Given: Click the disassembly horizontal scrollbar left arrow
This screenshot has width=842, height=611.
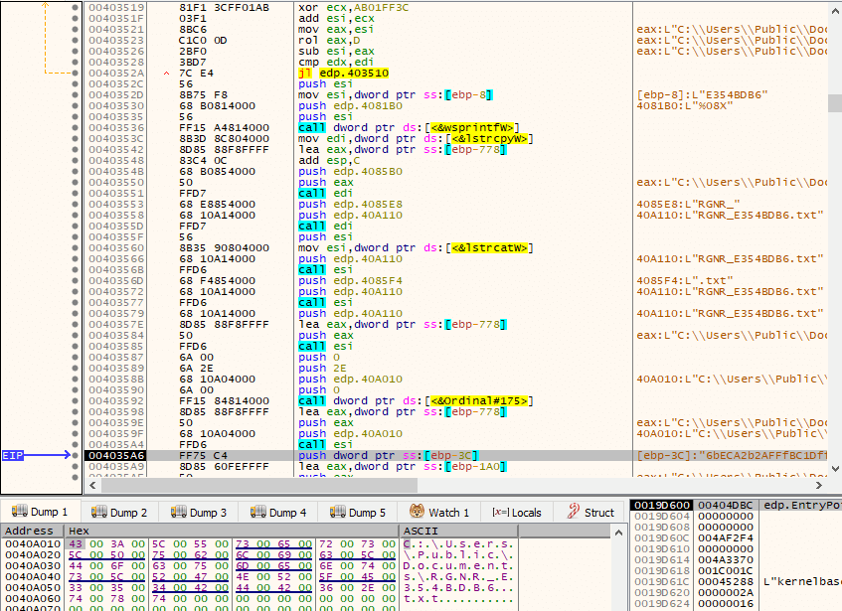Looking at the screenshot, I should click(92, 486).
